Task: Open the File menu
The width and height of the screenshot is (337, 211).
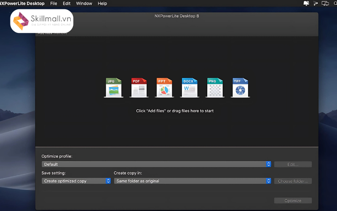Action: click(53, 3)
